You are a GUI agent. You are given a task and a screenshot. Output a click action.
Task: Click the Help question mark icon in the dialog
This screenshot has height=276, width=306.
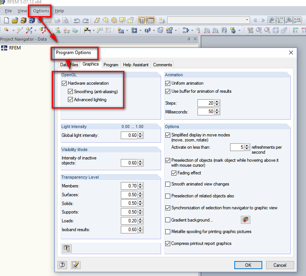coord(62,265)
